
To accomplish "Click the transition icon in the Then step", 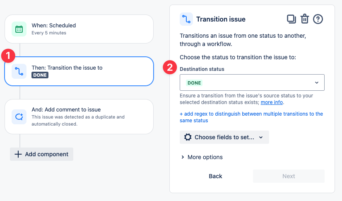I will (x=19, y=71).
